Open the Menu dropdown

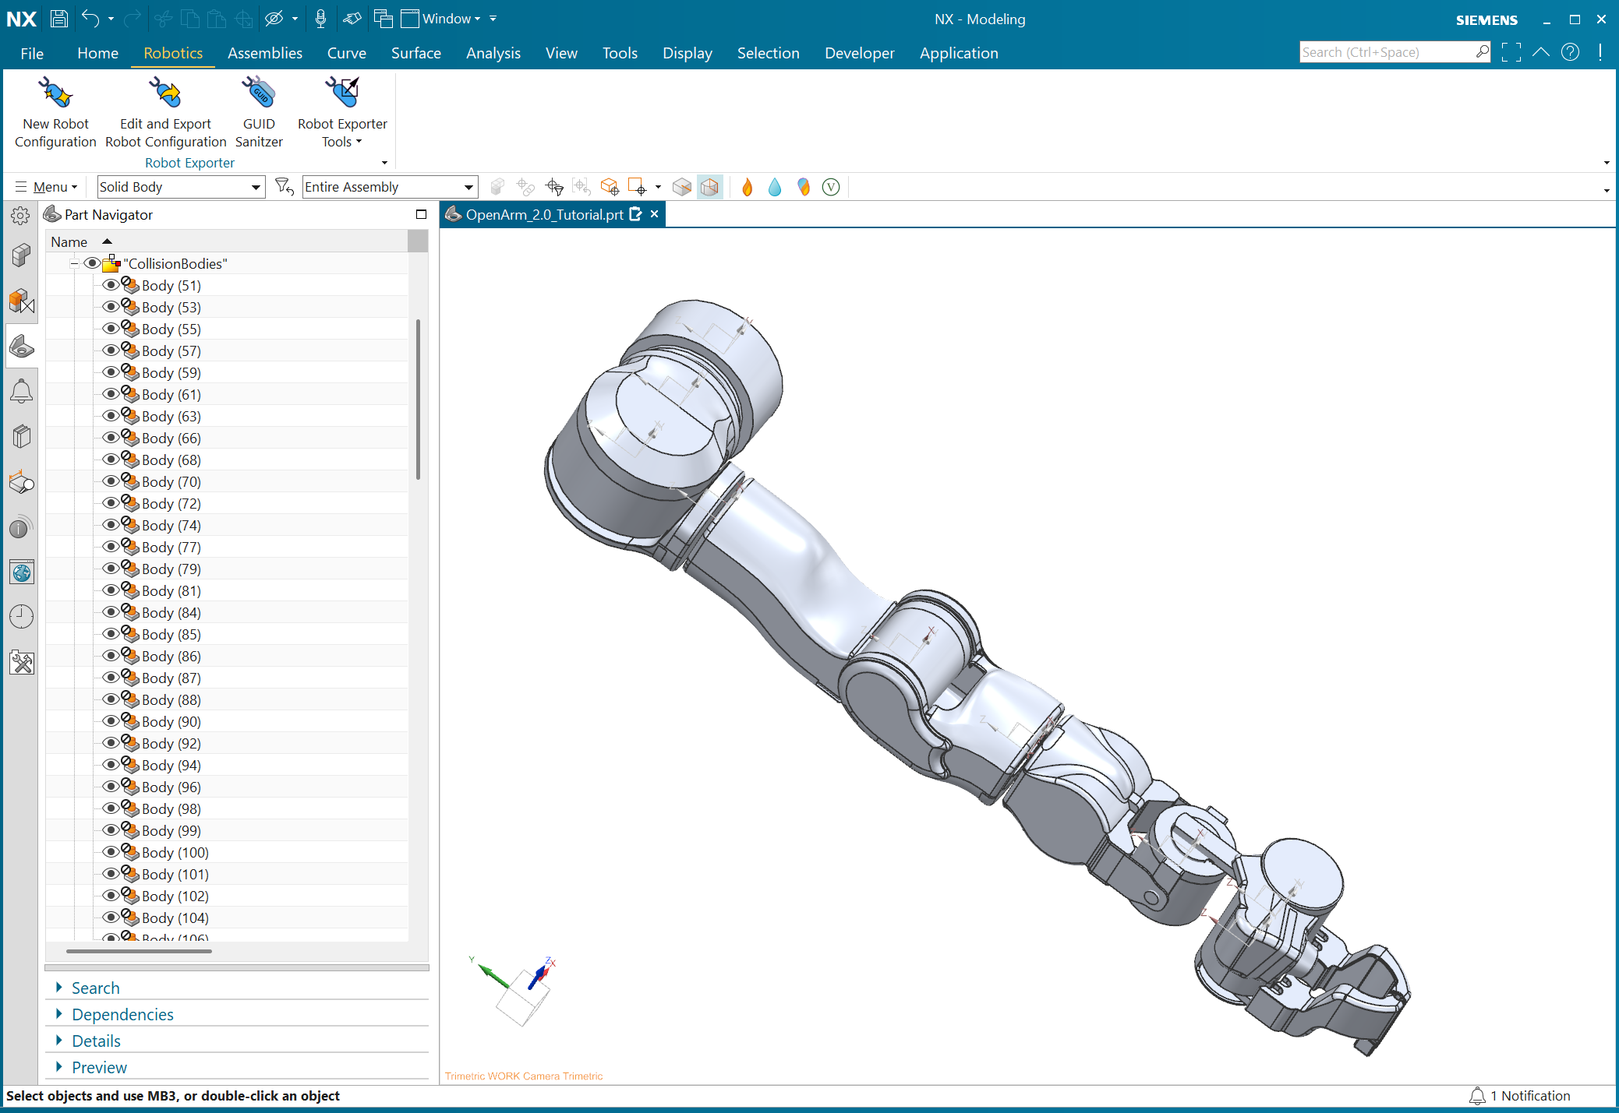click(x=47, y=187)
